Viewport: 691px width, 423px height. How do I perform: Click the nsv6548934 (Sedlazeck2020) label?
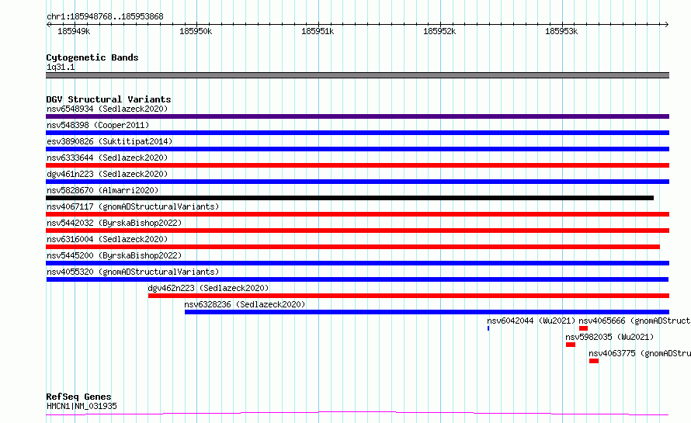[107, 109]
